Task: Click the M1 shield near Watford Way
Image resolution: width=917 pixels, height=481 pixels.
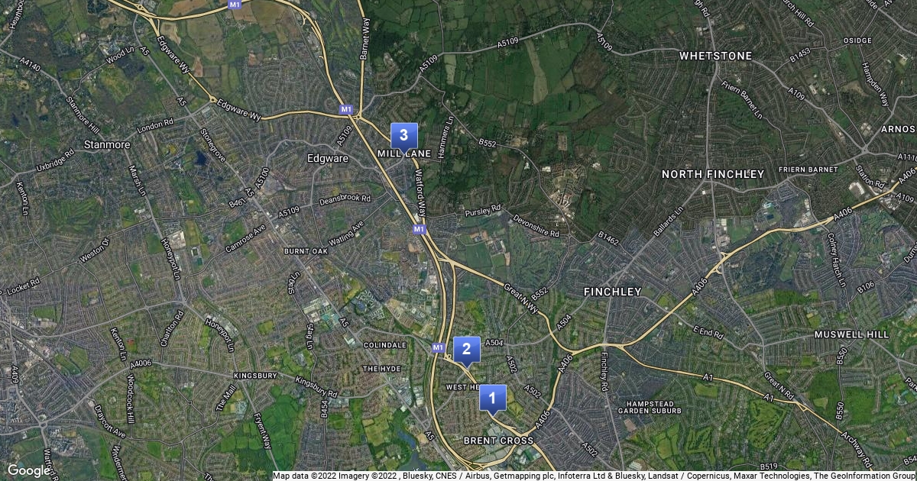Action: (419, 229)
